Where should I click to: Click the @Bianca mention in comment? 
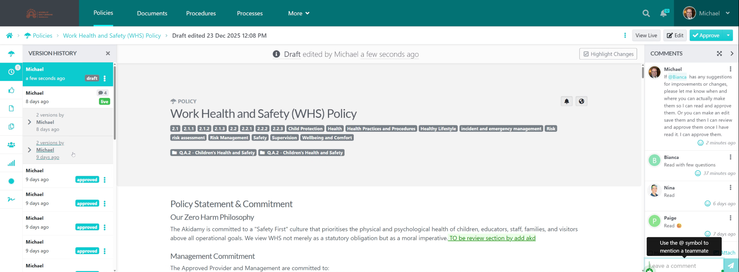click(x=677, y=77)
